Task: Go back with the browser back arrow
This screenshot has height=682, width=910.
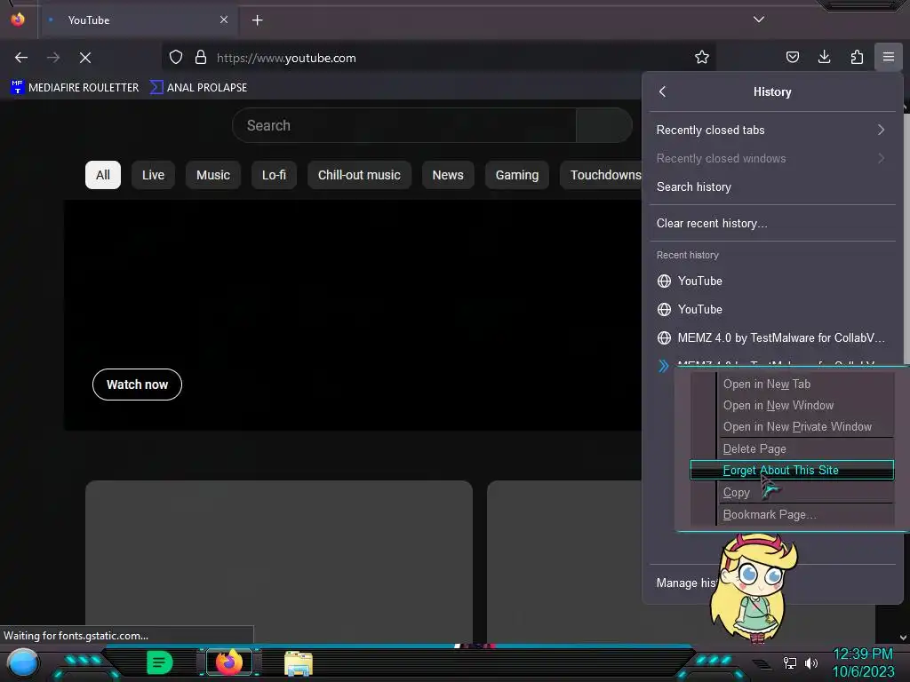Action: [21, 58]
